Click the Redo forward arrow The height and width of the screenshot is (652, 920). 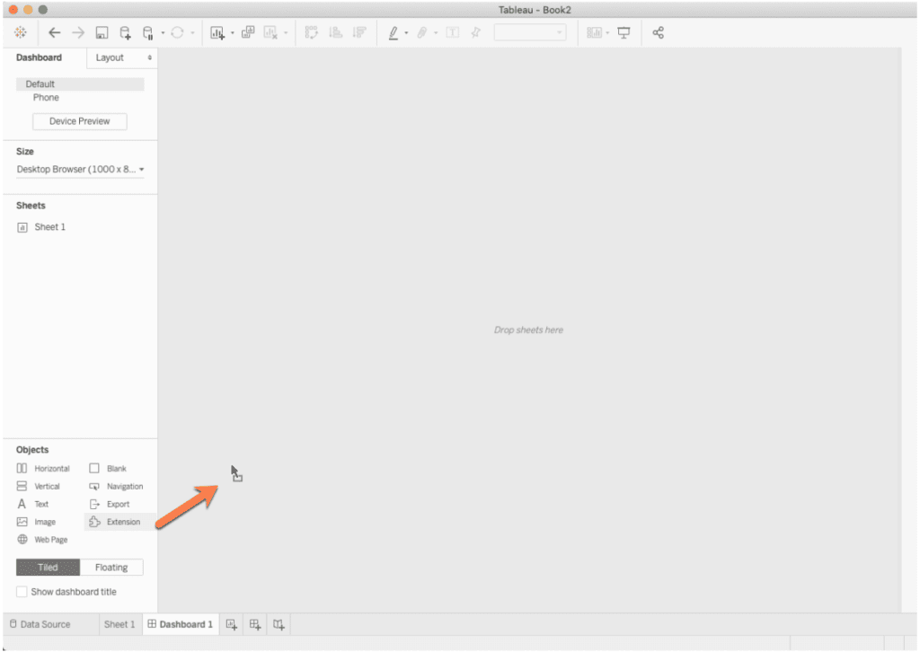click(78, 33)
